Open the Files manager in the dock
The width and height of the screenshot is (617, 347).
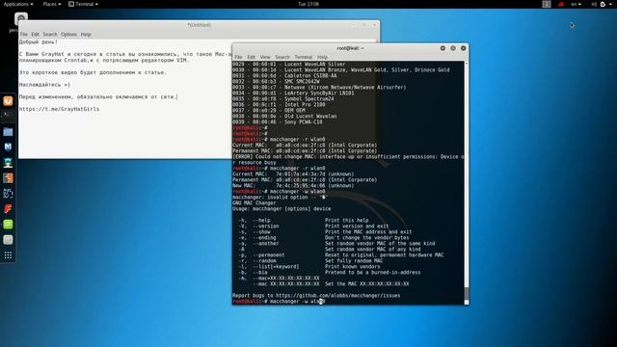tap(8, 132)
